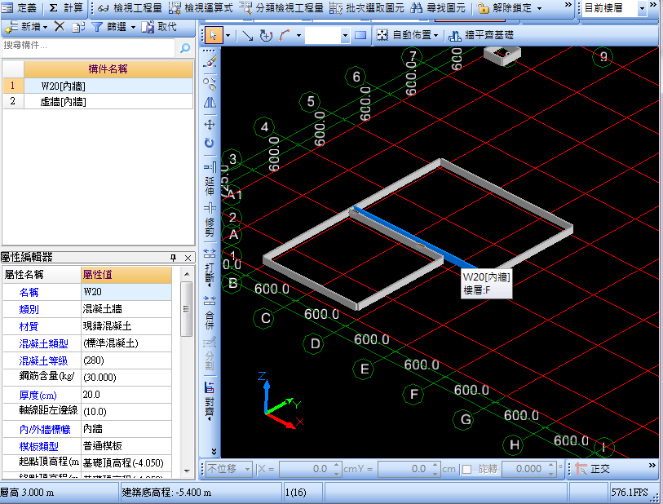Expand select tool dropdown arrow
This screenshot has width=663, height=504.
coord(228,36)
